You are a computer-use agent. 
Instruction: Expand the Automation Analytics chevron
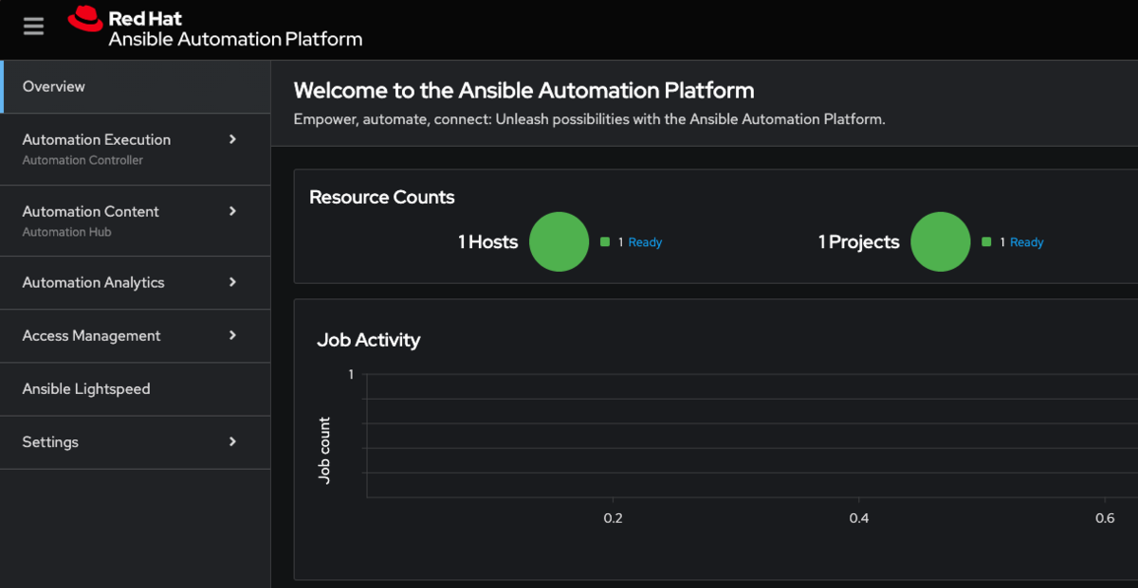click(x=232, y=282)
